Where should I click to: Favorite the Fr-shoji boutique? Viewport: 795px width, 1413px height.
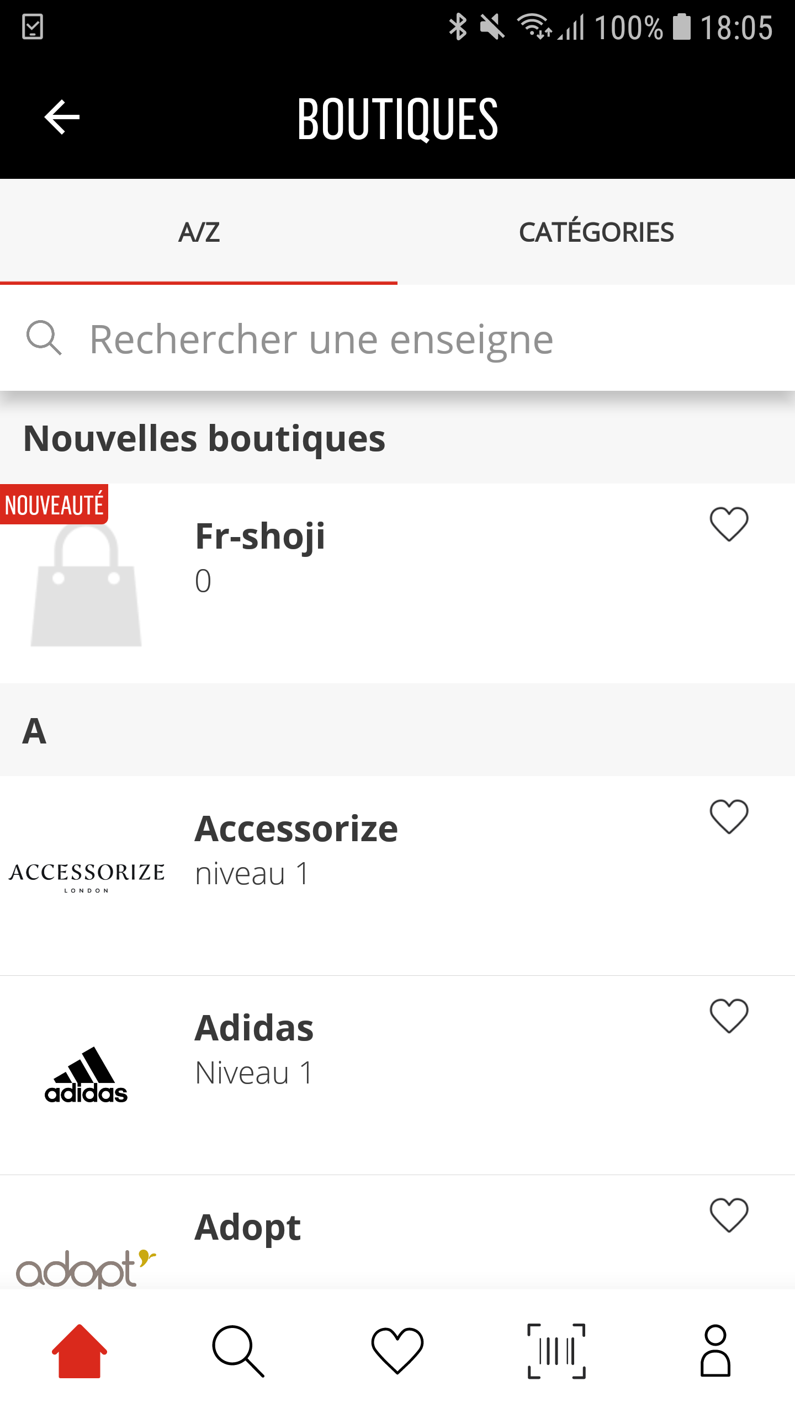[729, 524]
